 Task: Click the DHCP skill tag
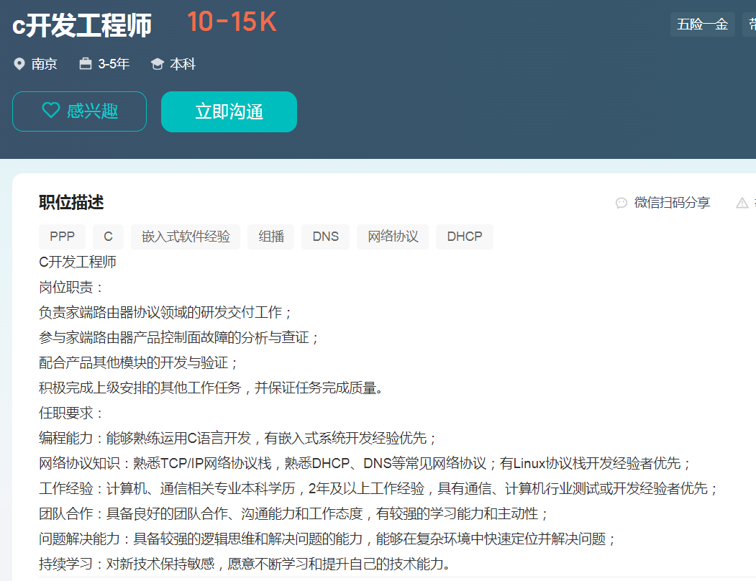464,237
